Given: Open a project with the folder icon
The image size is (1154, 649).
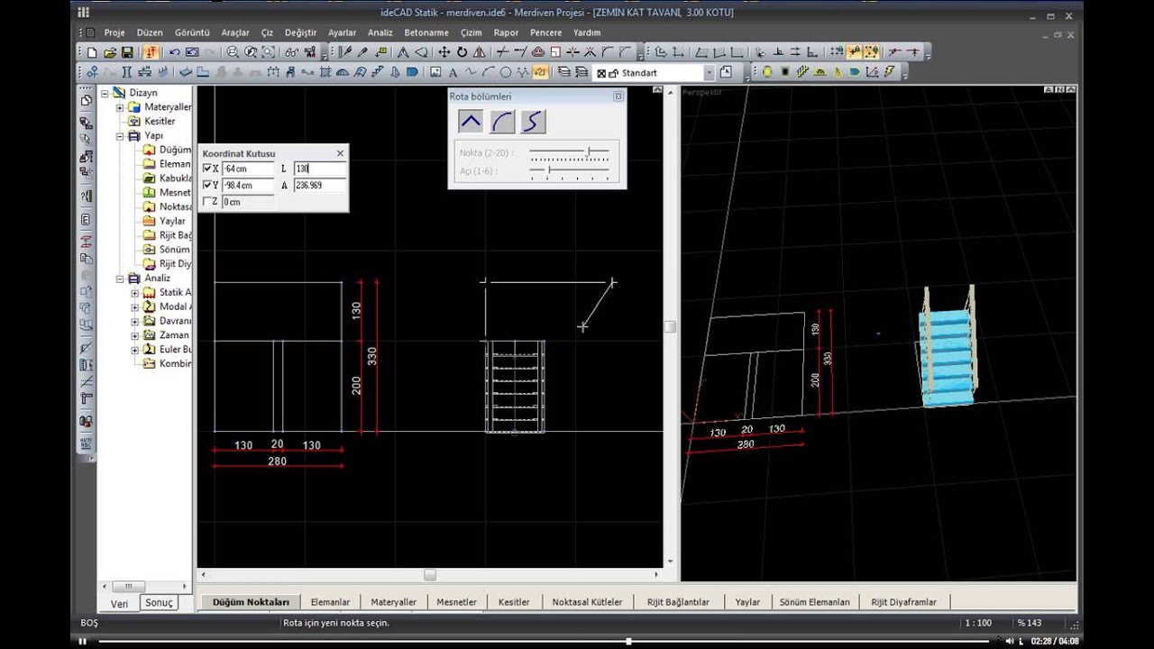Looking at the screenshot, I should [x=110, y=52].
